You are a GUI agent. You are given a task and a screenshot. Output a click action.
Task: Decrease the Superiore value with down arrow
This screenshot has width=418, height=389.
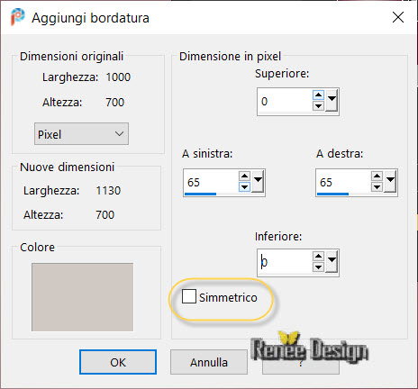pos(318,106)
